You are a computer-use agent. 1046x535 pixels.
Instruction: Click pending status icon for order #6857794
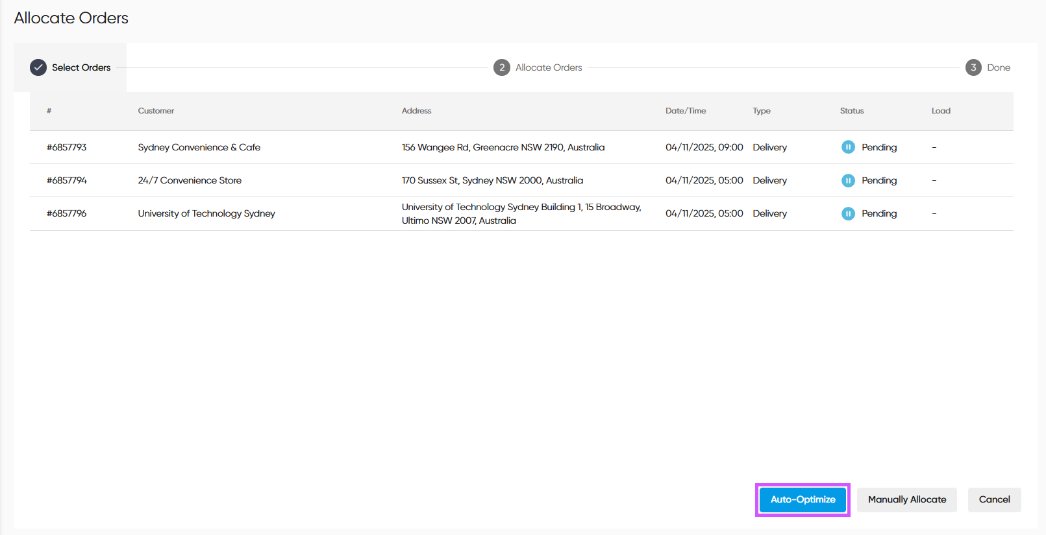pos(848,180)
